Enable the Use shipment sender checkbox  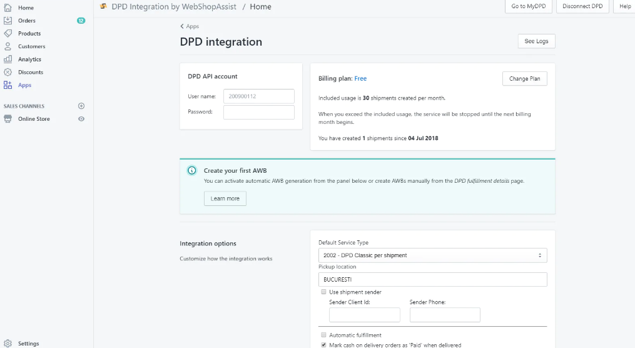323,292
